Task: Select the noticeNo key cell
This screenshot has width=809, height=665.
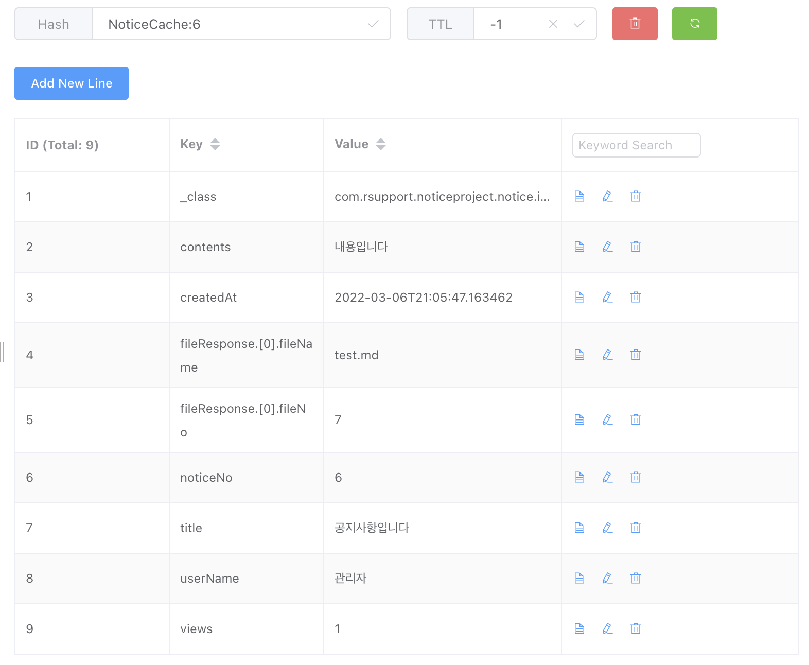Action: [247, 478]
